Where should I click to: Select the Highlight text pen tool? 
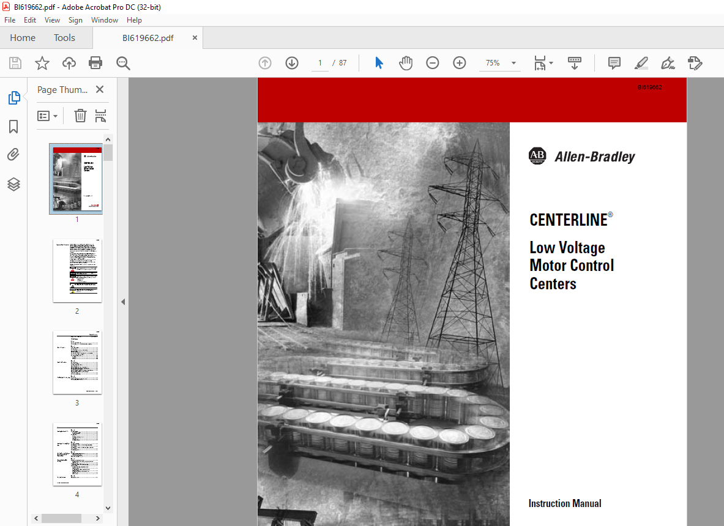(x=641, y=63)
